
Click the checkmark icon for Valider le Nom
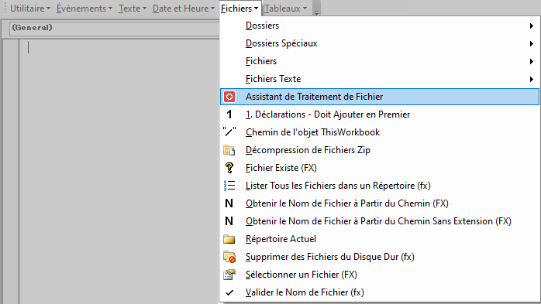[229, 292]
